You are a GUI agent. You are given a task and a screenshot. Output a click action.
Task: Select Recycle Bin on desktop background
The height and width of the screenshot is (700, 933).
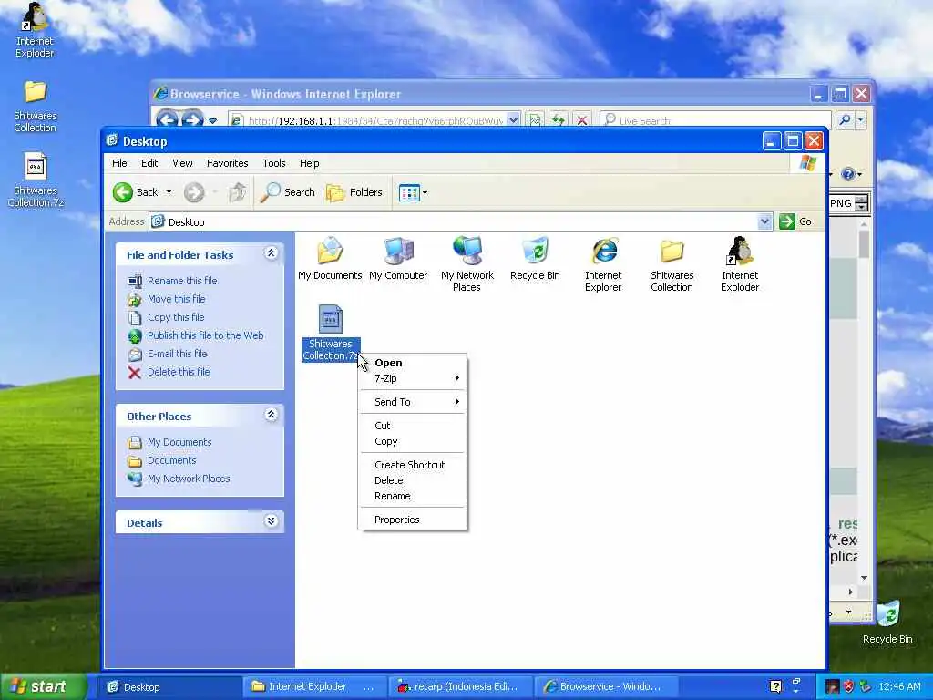point(887,623)
